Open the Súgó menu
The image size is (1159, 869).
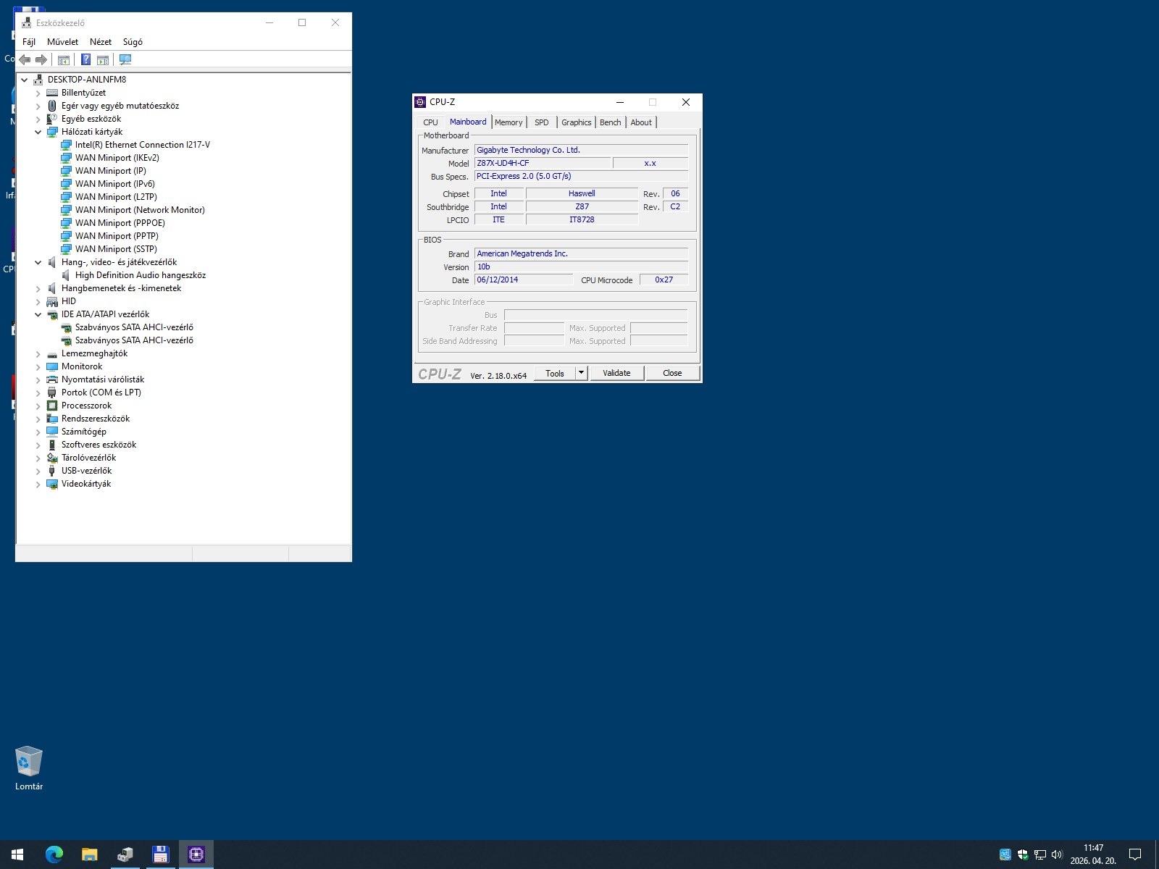click(133, 42)
